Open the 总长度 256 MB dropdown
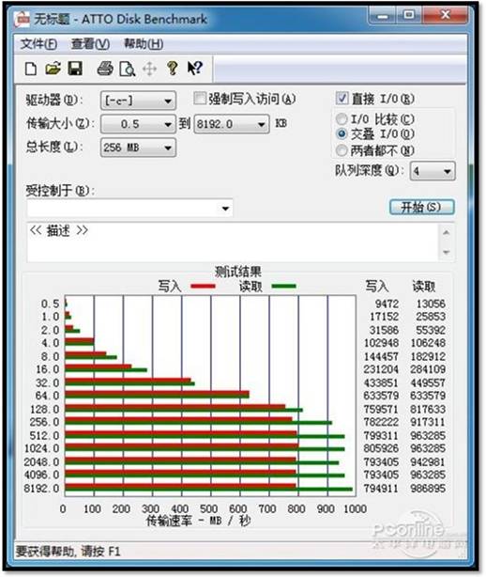Image resolution: width=486 pixels, height=577 pixels. 138,148
